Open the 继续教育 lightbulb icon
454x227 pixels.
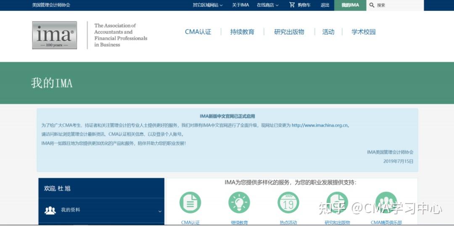[x=239, y=202]
